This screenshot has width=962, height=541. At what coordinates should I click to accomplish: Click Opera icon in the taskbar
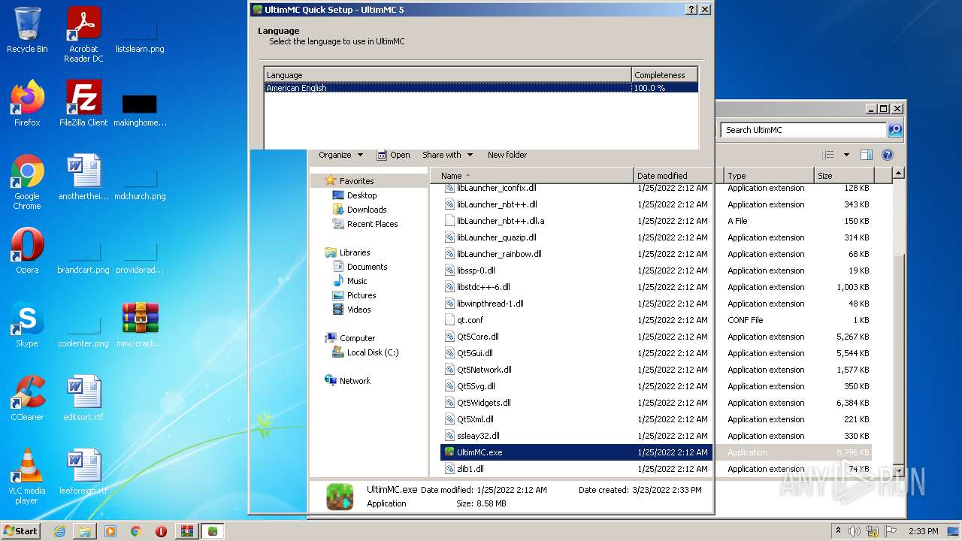coord(161,531)
